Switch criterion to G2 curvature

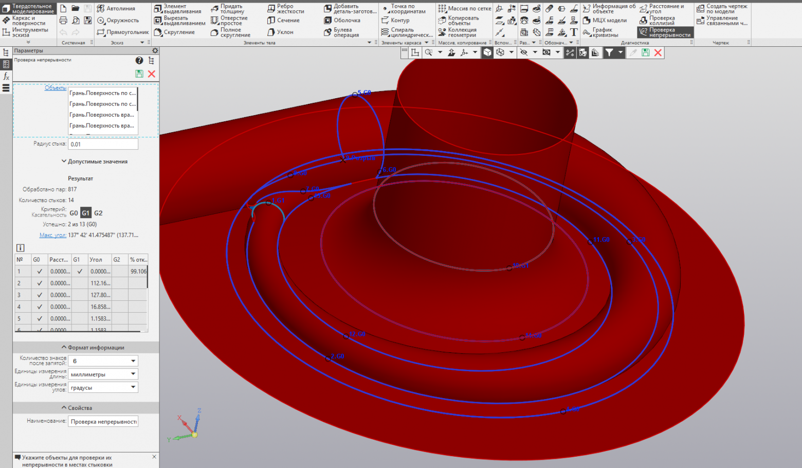click(98, 213)
